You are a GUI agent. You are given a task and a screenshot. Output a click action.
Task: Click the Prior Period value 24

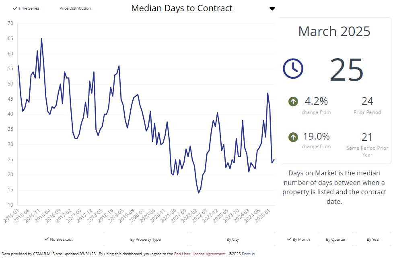pos(367,101)
